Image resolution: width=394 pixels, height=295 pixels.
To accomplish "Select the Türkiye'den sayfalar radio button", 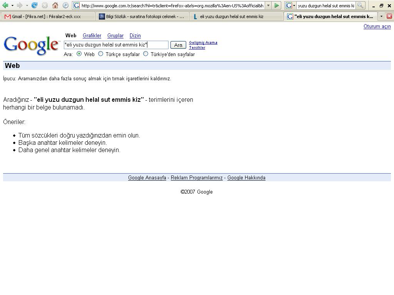I will point(145,54).
